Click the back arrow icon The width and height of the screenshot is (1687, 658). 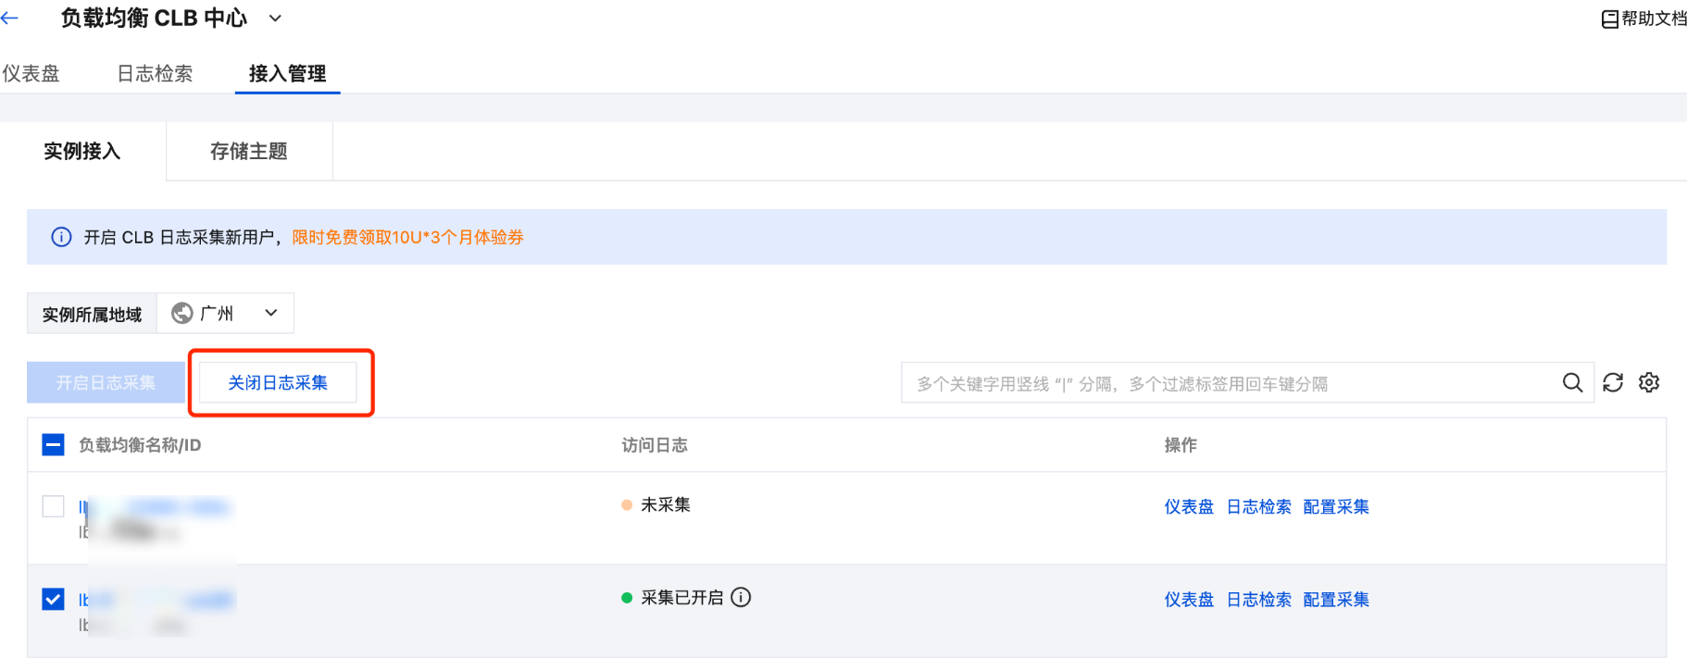click(x=10, y=18)
